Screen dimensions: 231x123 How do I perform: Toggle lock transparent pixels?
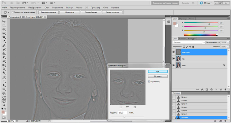(x=184, y=47)
